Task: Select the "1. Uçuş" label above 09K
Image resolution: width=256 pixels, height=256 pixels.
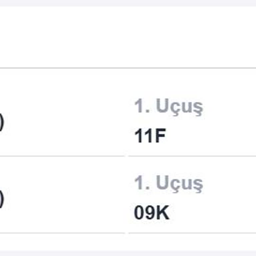Action: click(168, 183)
